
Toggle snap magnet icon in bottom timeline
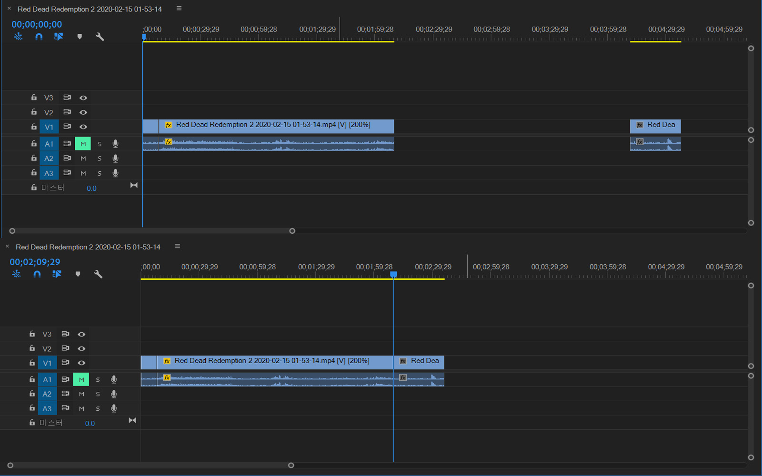tap(37, 274)
